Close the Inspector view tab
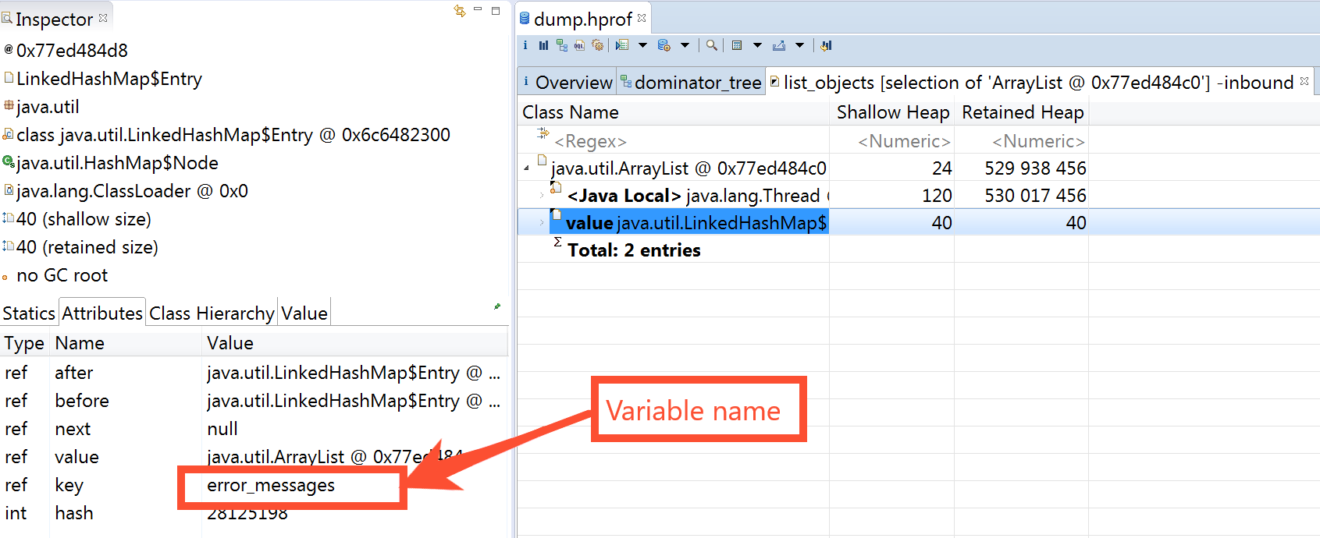1320x538 pixels. click(103, 17)
